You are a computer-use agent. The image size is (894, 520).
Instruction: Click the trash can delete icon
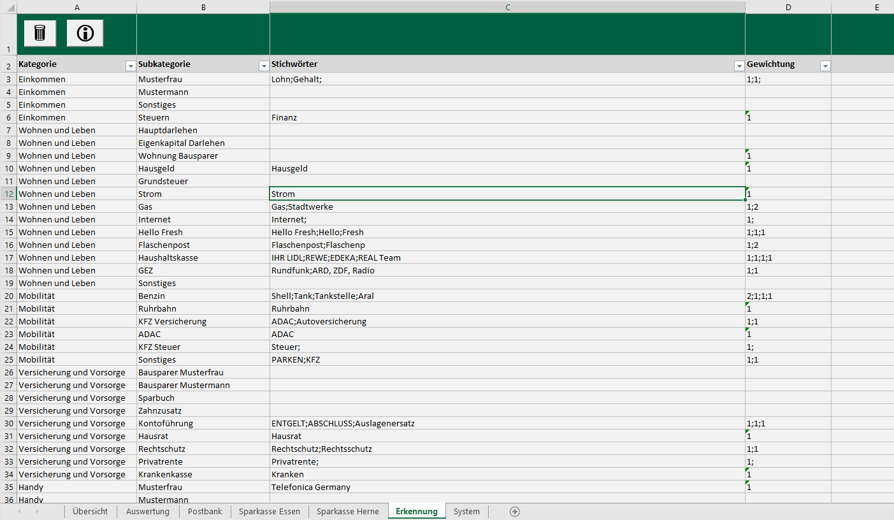tap(40, 33)
